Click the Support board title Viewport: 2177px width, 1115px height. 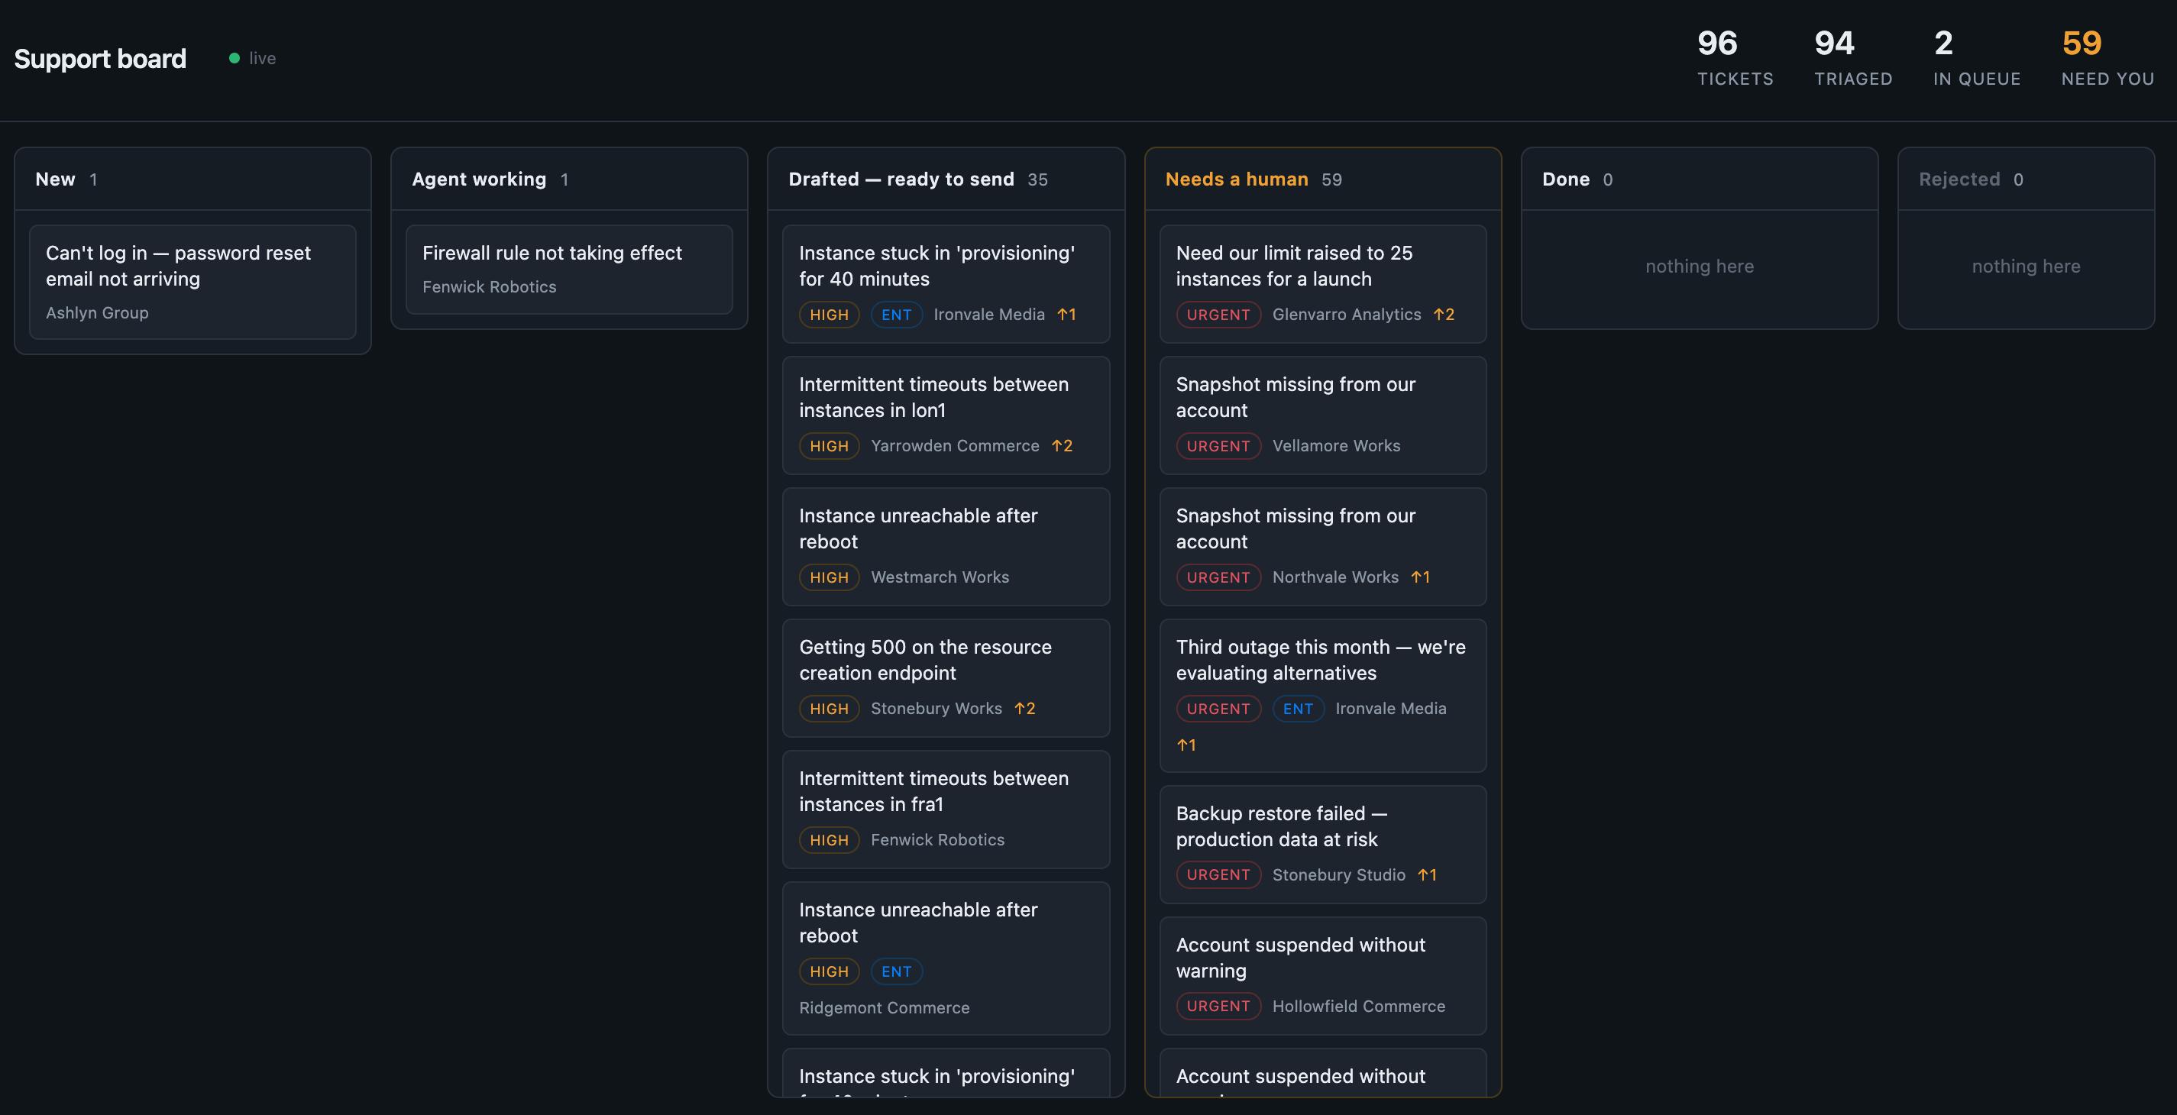(100, 58)
